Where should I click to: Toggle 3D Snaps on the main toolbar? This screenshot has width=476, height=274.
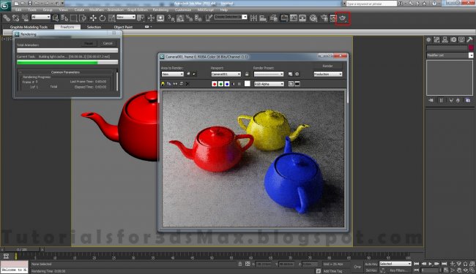point(171,18)
